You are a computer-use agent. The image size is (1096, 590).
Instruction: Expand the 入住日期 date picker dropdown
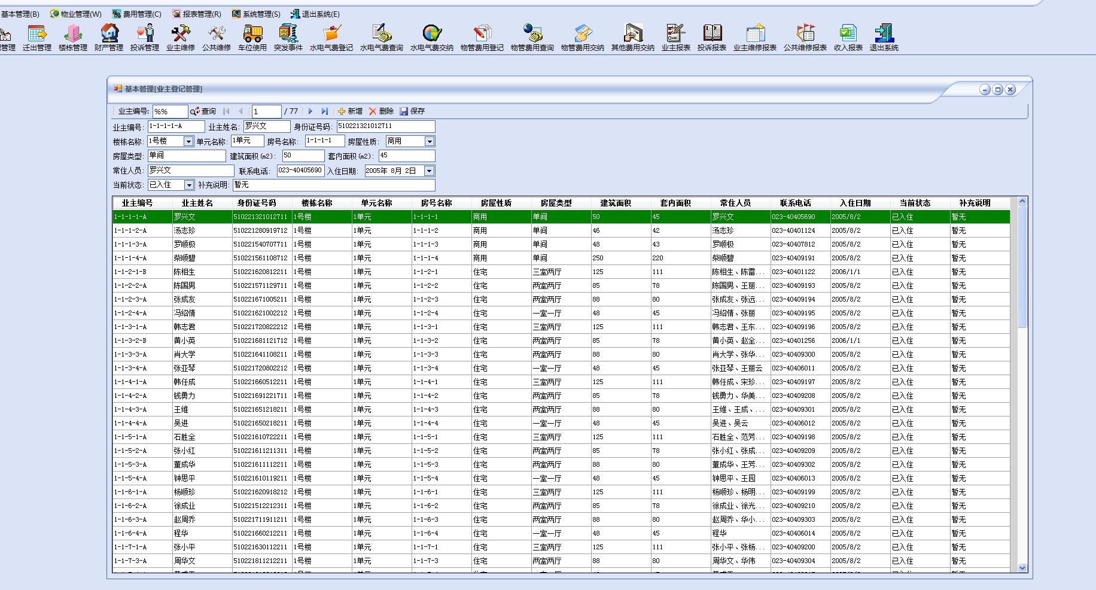pyautogui.click(x=429, y=171)
